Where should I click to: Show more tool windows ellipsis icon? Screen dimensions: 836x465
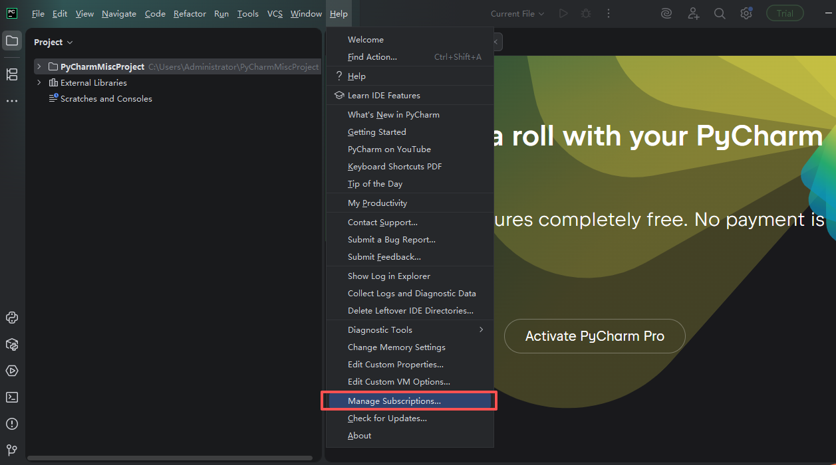click(x=12, y=101)
